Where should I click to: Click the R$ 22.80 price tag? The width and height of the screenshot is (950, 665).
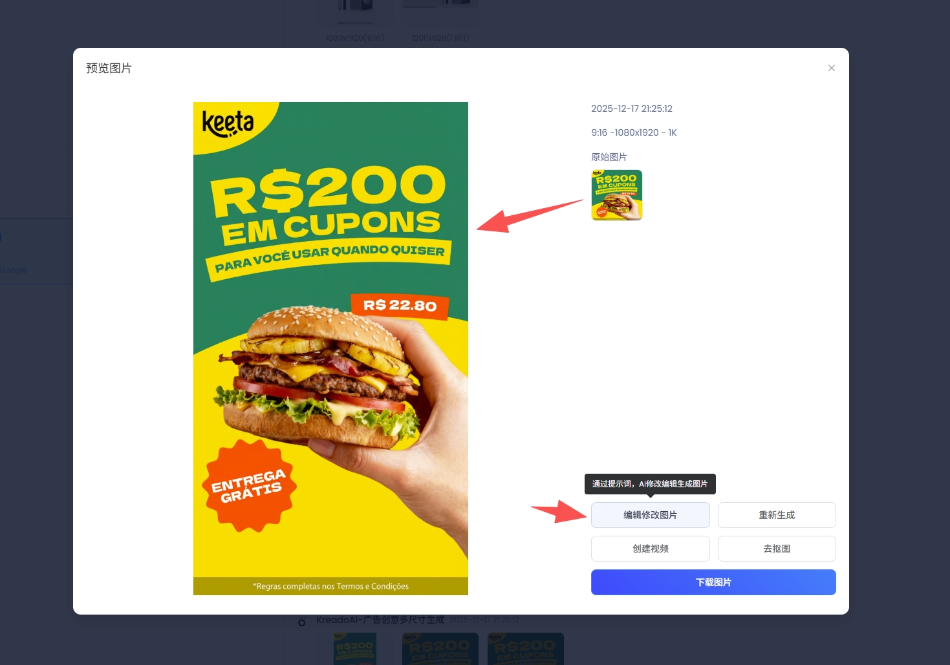pos(400,306)
